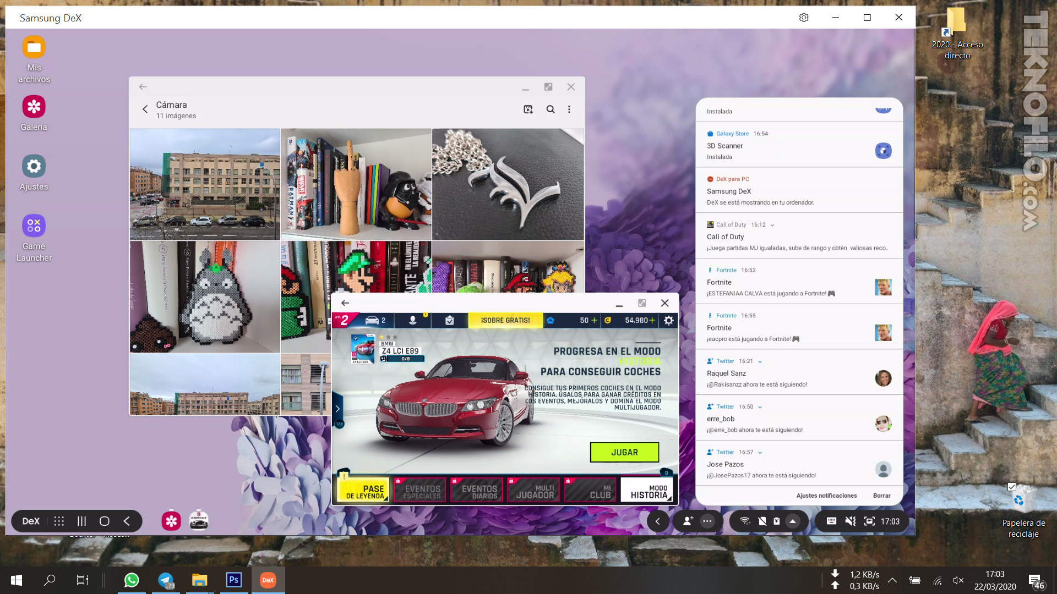Open the DeX apps grid

point(59,521)
